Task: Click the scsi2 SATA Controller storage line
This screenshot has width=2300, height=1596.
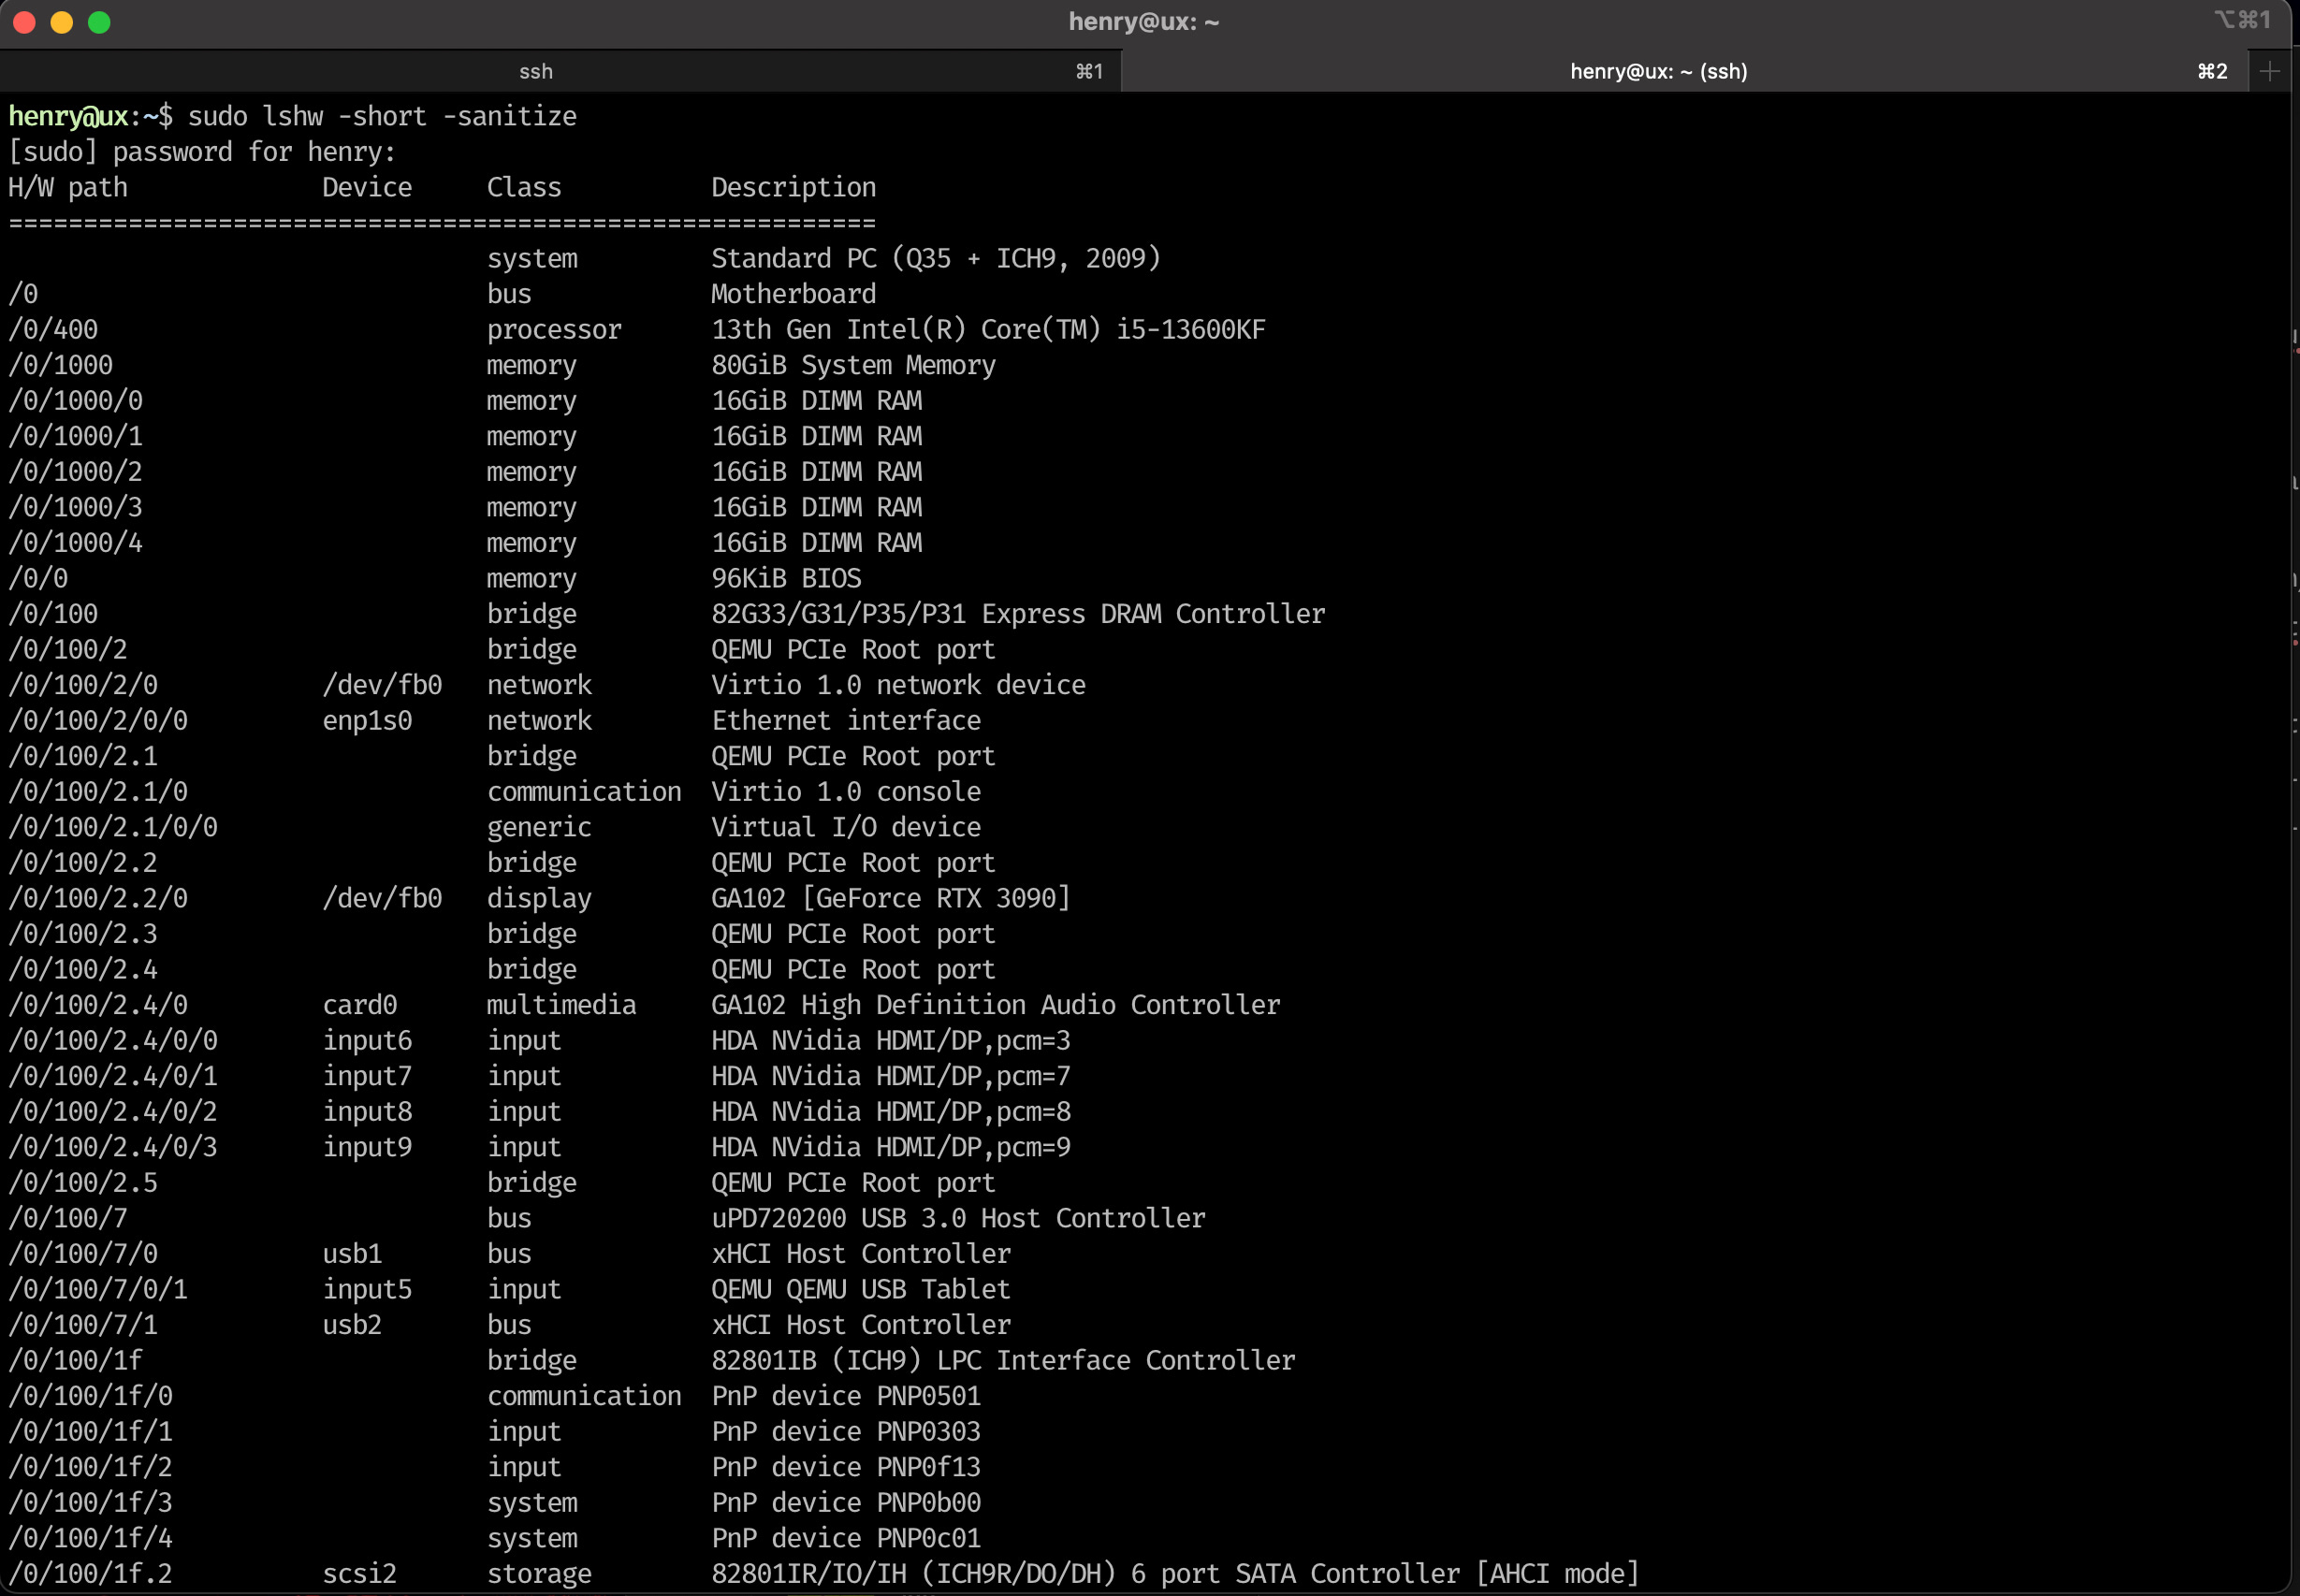Action: [x=1174, y=1573]
